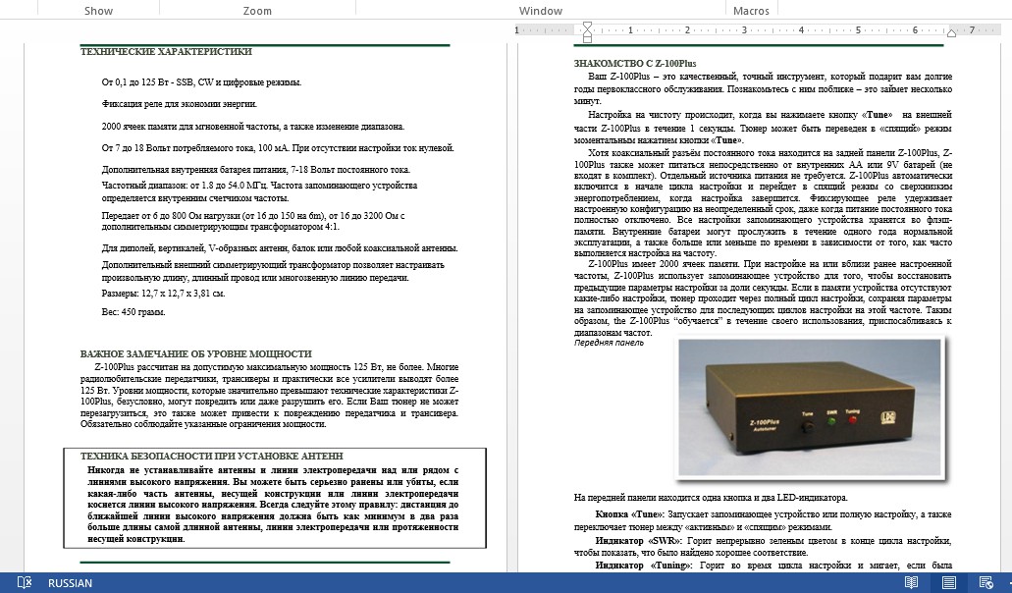The image size is (1012, 593).
Task: Click "Кнопка «Tune»" bold text
Action: pyautogui.click(x=629, y=514)
